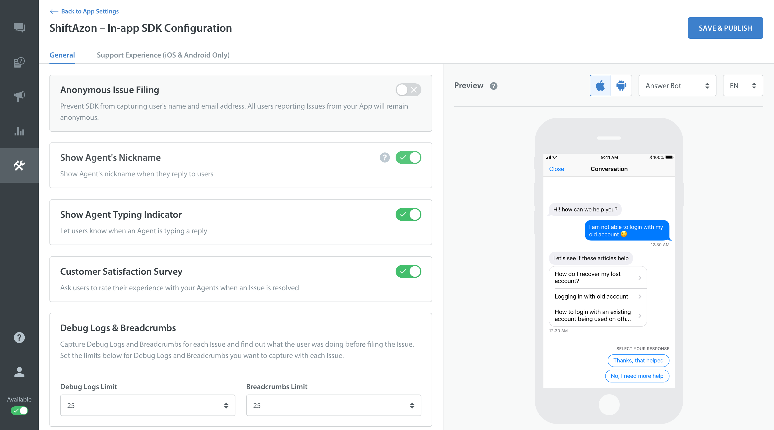Screen dimensions: 774x430
Task: Open the conversations chat icon in sidebar
Action: (19, 28)
